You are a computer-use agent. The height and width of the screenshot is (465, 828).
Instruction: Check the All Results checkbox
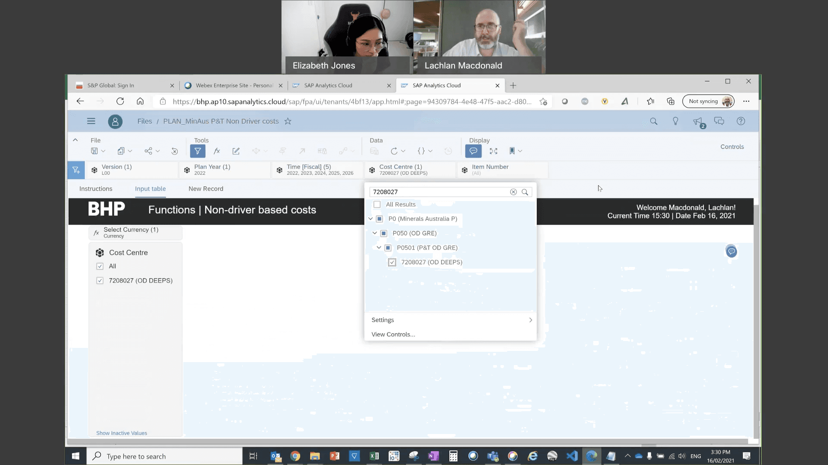[377, 205]
